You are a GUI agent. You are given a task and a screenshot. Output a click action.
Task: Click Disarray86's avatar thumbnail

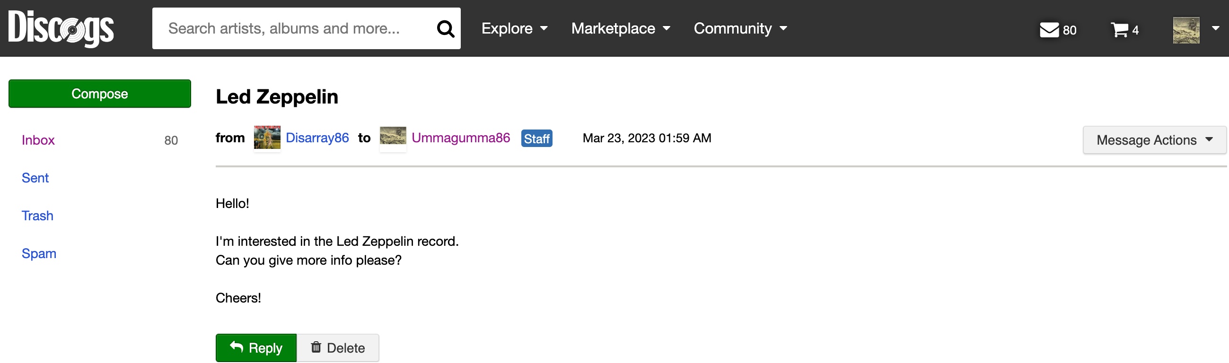(267, 138)
